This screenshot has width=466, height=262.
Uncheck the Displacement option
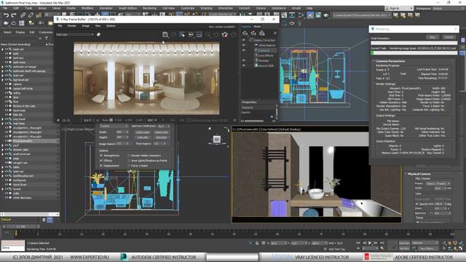pos(101,165)
